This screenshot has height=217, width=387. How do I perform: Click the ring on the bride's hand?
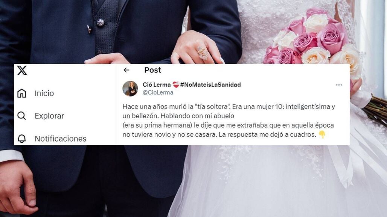(x=203, y=53)
